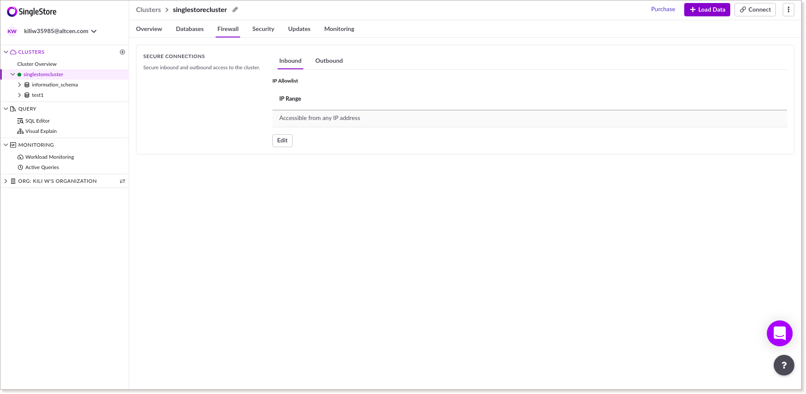806x394 pixels.
Task: Open the kiliw35985@altcen.com account dropdown
Action: pos(60,31)
